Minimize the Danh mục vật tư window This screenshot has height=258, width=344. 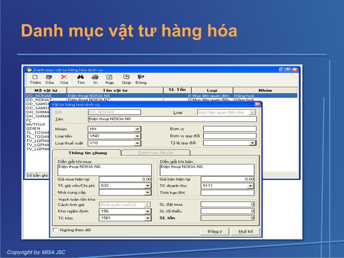[x=282, y=70]
